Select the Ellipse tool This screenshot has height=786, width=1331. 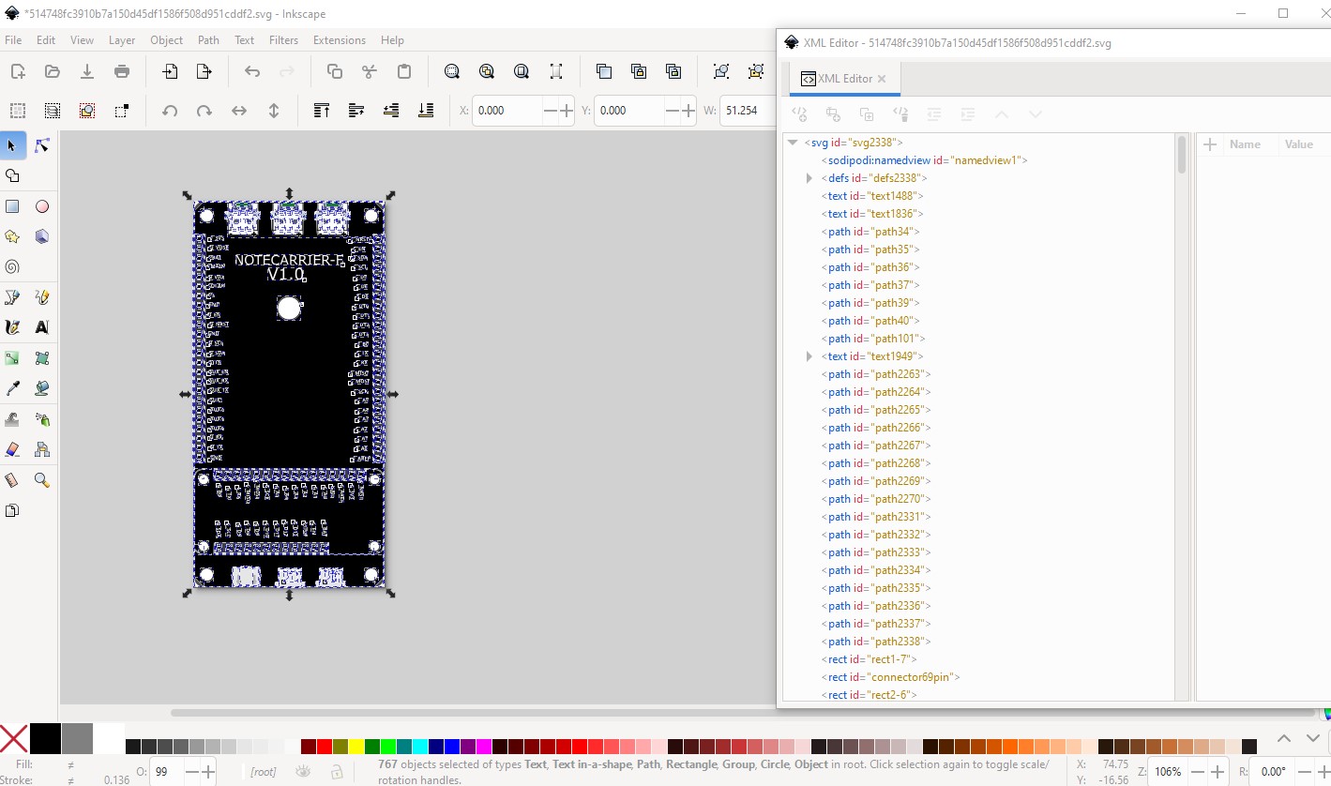click(42, 206)
